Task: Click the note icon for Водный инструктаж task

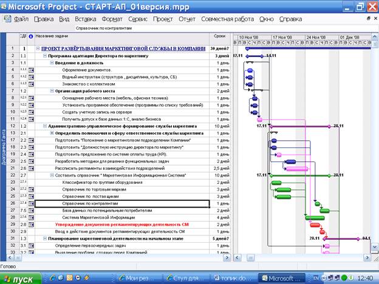Action: tap(31, 77)
